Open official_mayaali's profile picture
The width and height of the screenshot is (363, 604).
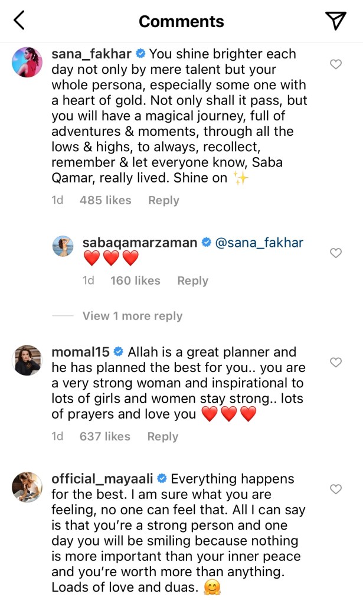click(27, 485)
